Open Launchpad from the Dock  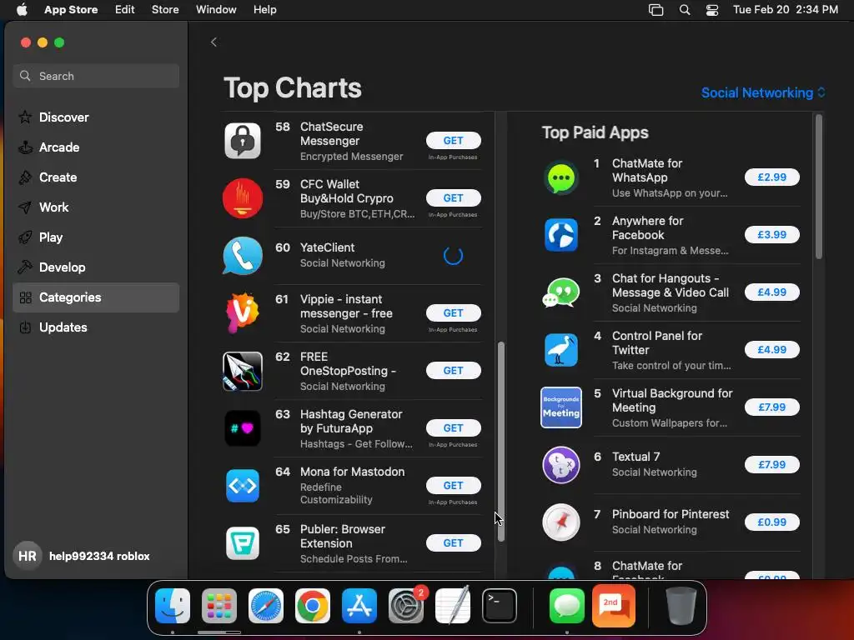point(219,605)
